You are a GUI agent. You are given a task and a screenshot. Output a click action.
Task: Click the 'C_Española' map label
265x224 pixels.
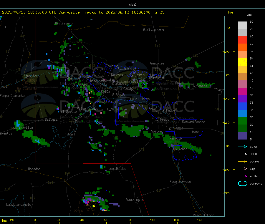(127, 68)
